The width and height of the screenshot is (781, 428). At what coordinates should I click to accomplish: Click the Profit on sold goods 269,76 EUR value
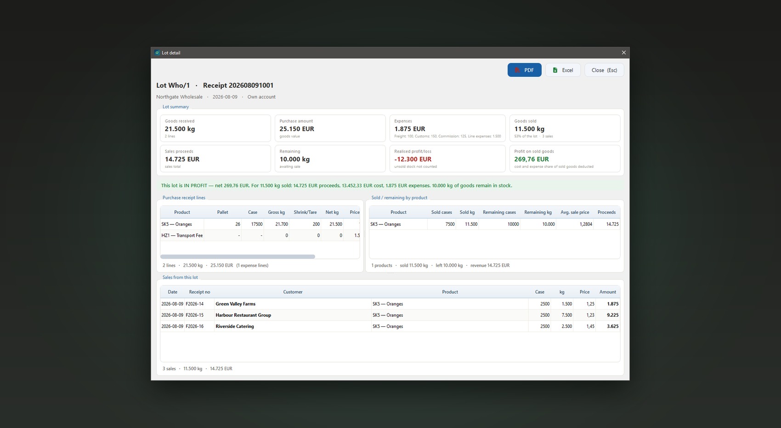click(532, 159)
